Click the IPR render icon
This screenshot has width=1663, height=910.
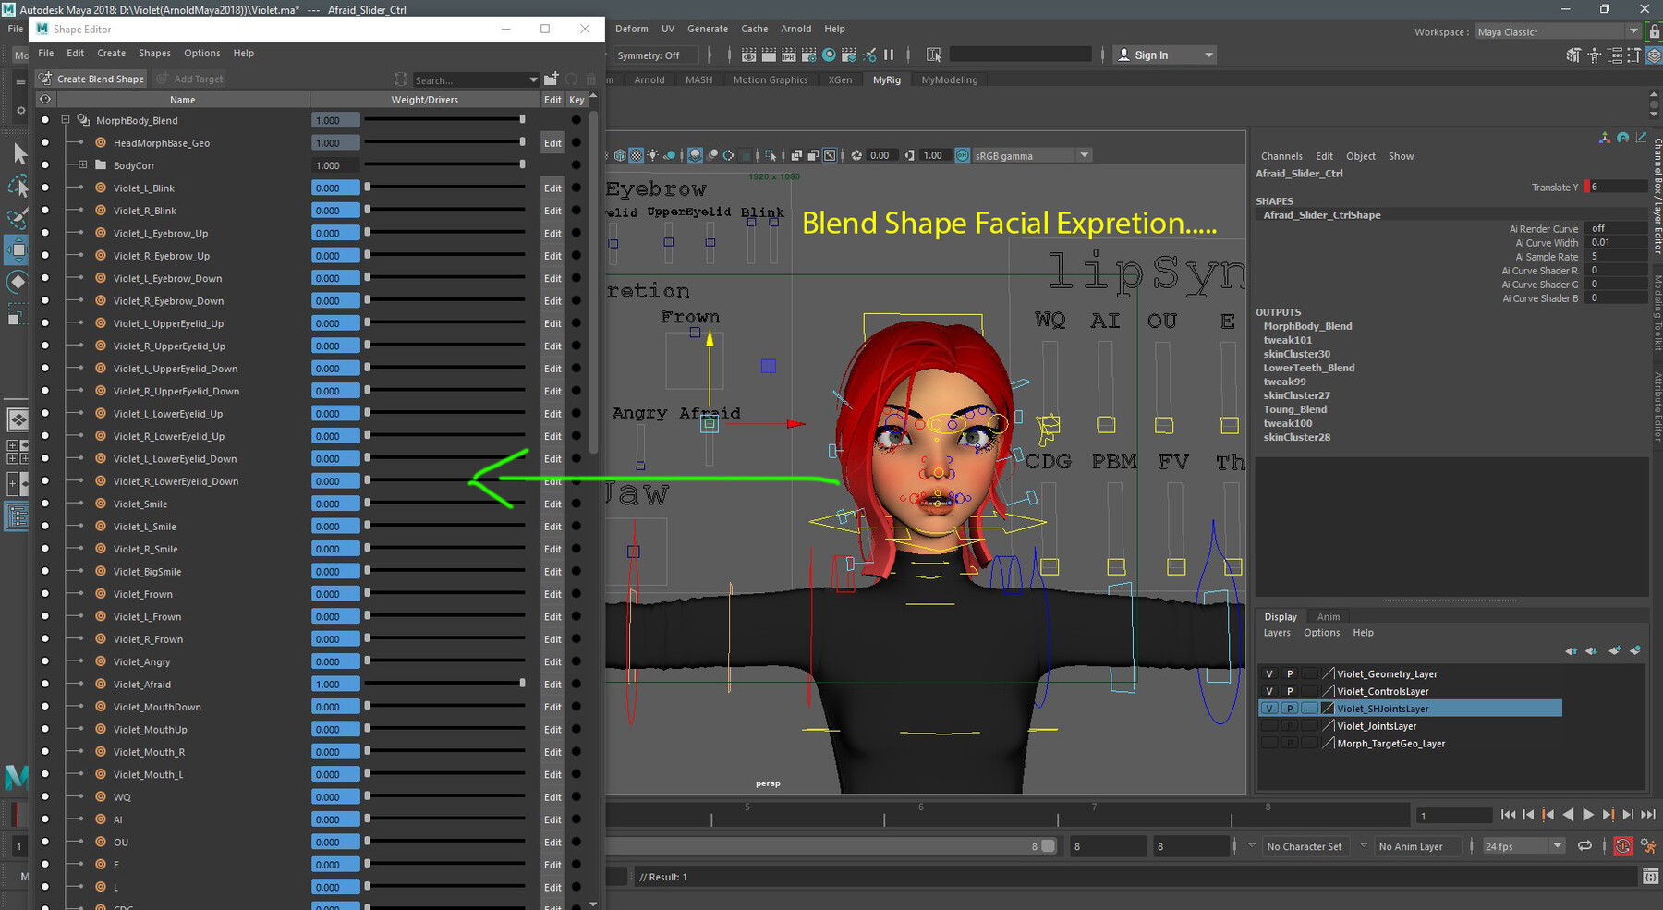tap(788, 55)
